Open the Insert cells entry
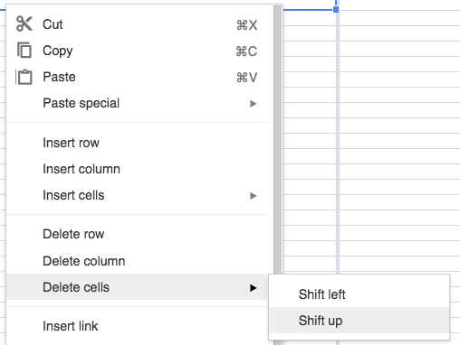 [137, 195]
